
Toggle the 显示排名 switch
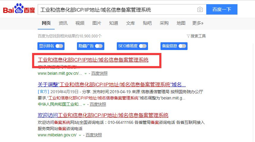(x=59, y=46)
